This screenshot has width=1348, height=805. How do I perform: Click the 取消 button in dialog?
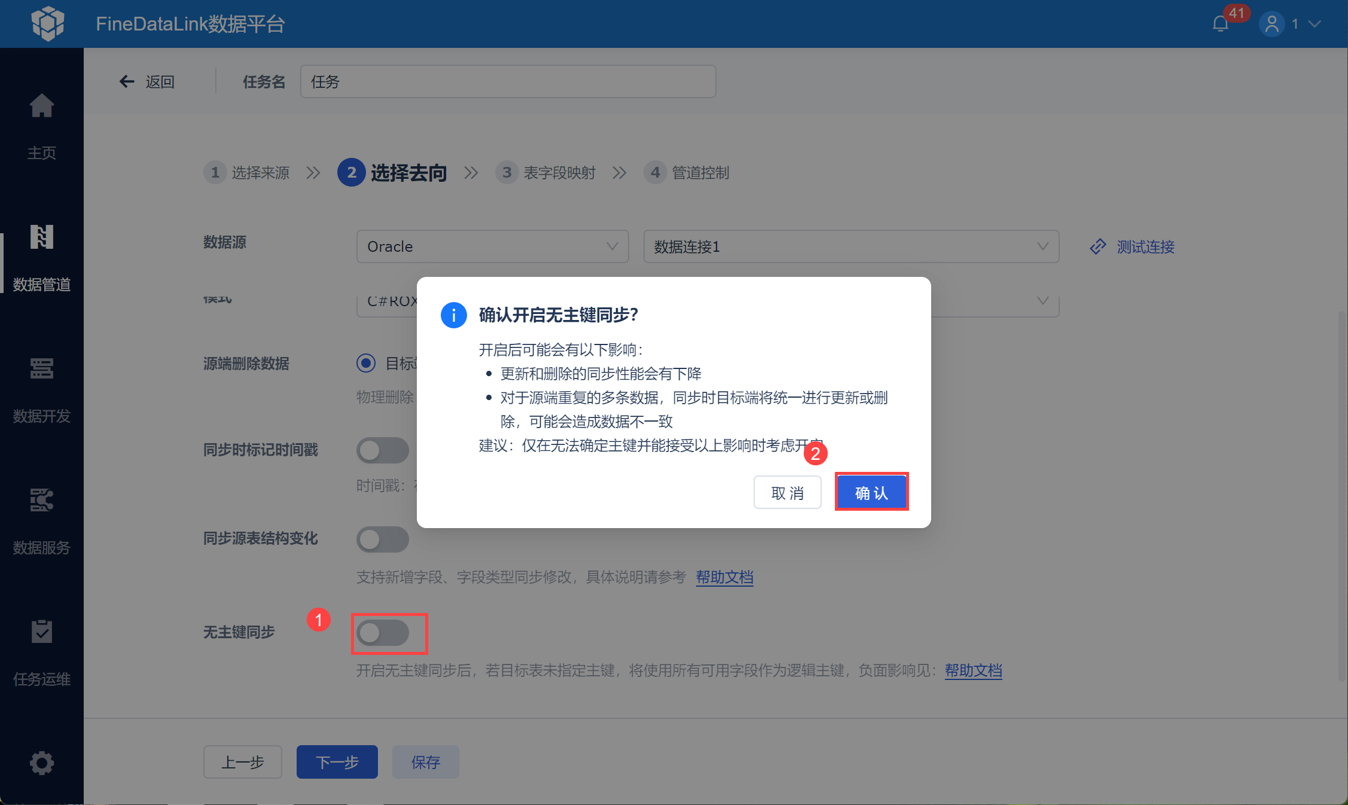[787, 492]
